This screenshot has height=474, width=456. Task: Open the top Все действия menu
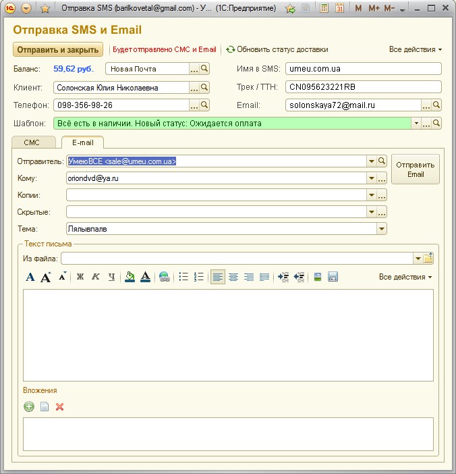[415, 49]
